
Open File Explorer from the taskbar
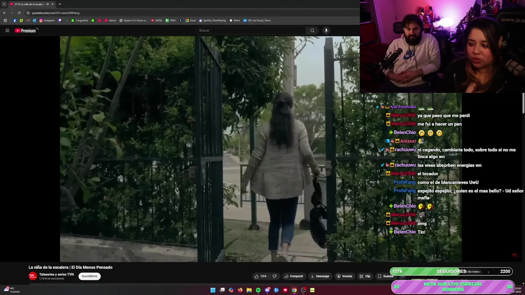pyautogui.click(x=249, y=290)
